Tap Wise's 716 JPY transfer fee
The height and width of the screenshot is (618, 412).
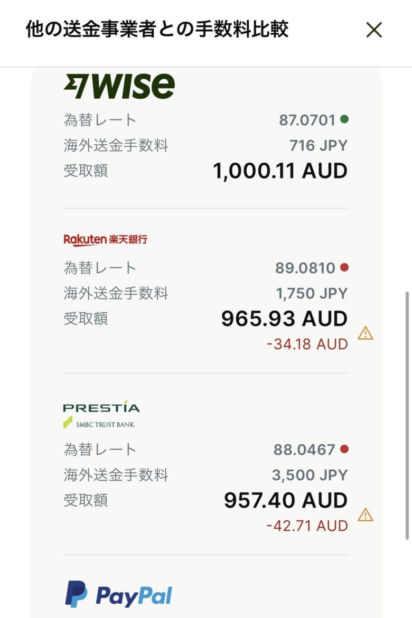pos(319,145)
